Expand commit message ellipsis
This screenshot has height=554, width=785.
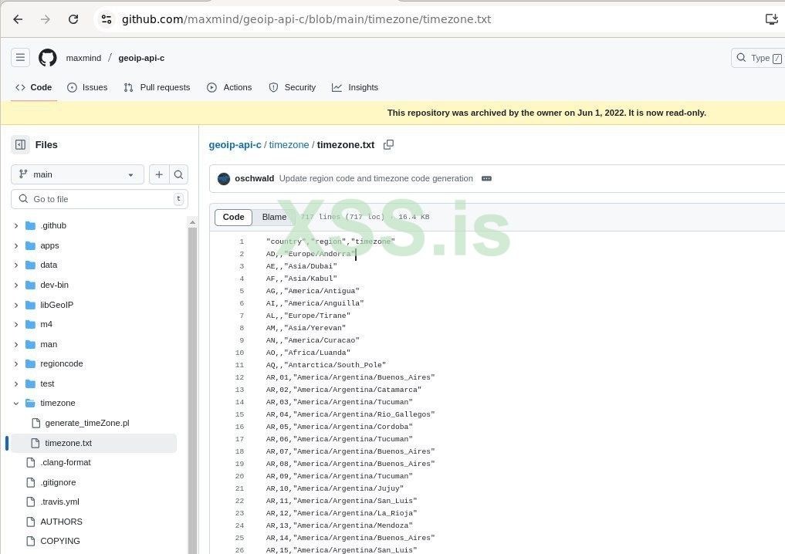point(486,179)
